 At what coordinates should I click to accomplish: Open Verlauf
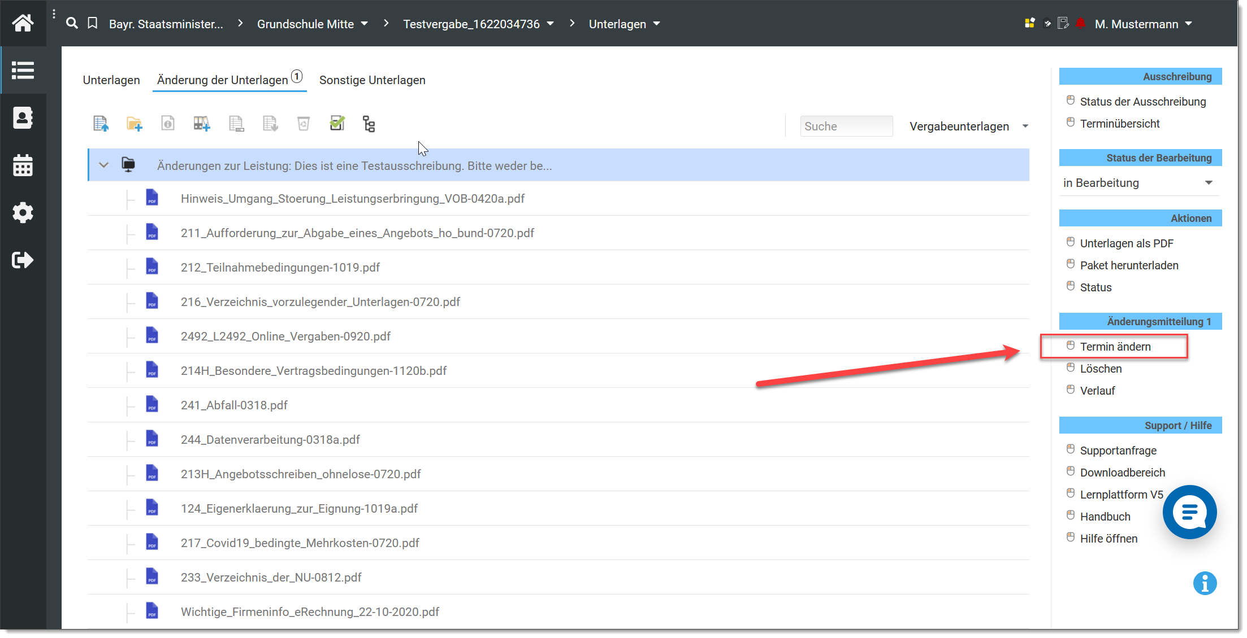point(1097,391)
